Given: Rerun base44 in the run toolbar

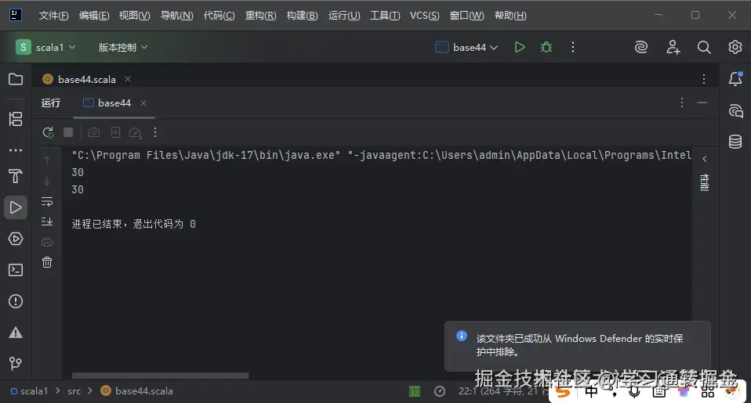Looking at the screenshot, I should click(x=48, y=132).
